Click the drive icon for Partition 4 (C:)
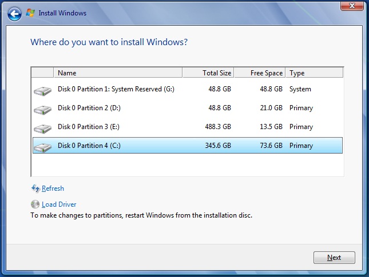The width and height of the screenshot is (369, 277). pos(42,147)
